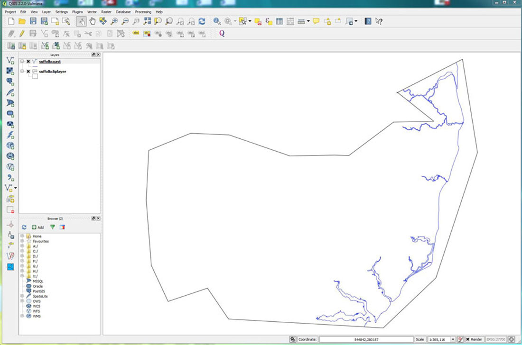
Task: Toggle visibility of suffolkcliplayer layer
Action: tap(28, 72)
